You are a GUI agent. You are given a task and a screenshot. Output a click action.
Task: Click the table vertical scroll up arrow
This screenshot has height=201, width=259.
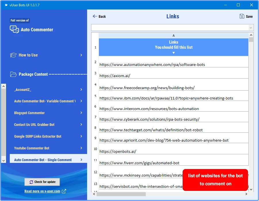pos(251,35)
